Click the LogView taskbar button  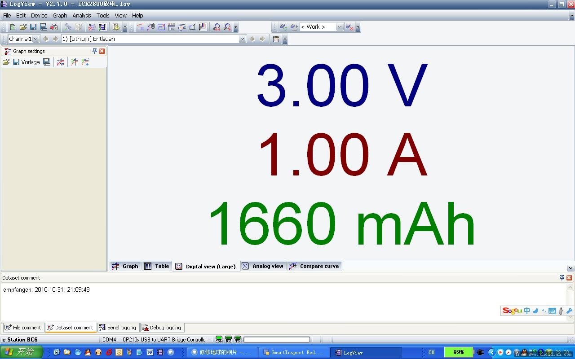pyautogui.click(x=366, y=353)
